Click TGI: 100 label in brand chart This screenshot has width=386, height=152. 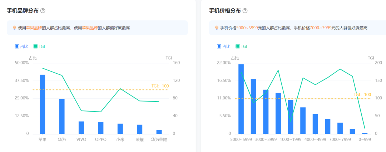160,86
